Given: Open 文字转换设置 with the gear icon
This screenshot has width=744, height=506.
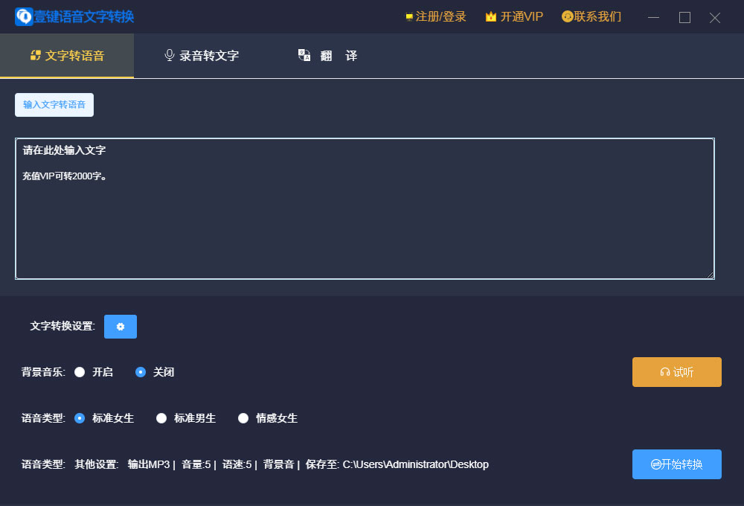Looking at the screenshot, I should point(121,327).
